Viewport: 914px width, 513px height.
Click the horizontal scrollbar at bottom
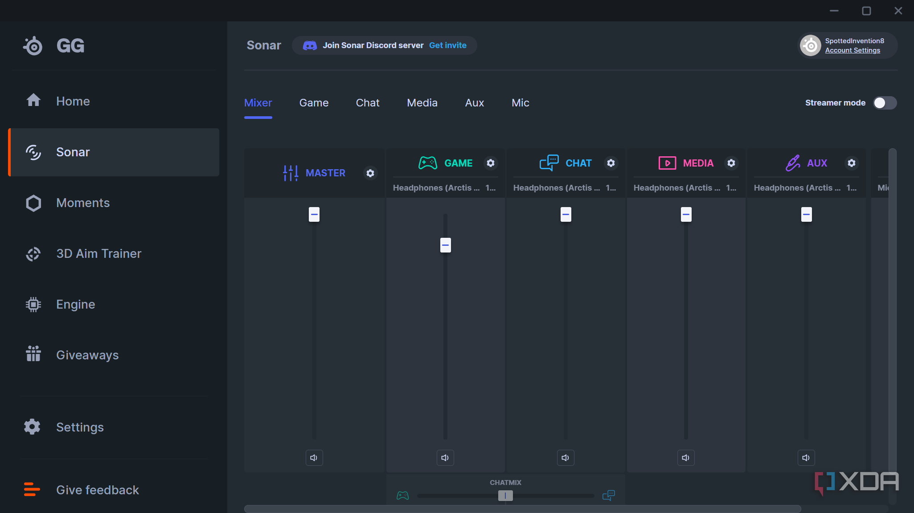[522, 509]
